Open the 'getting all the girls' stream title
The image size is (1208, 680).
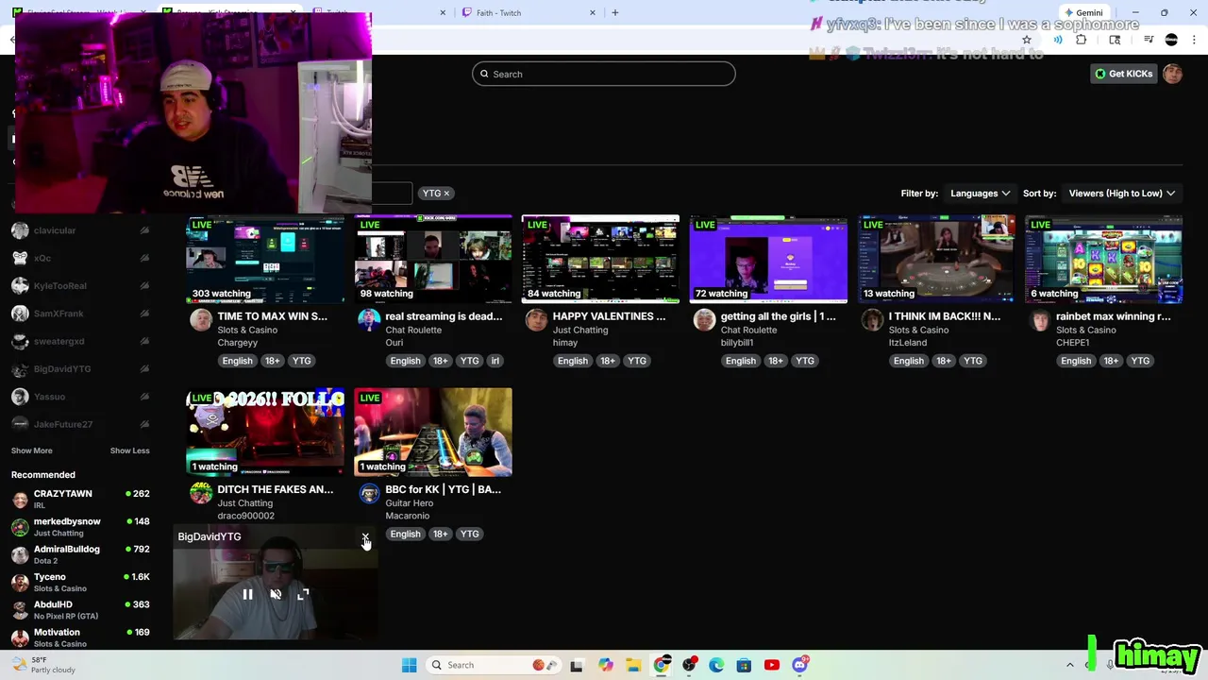coord(779,316)
